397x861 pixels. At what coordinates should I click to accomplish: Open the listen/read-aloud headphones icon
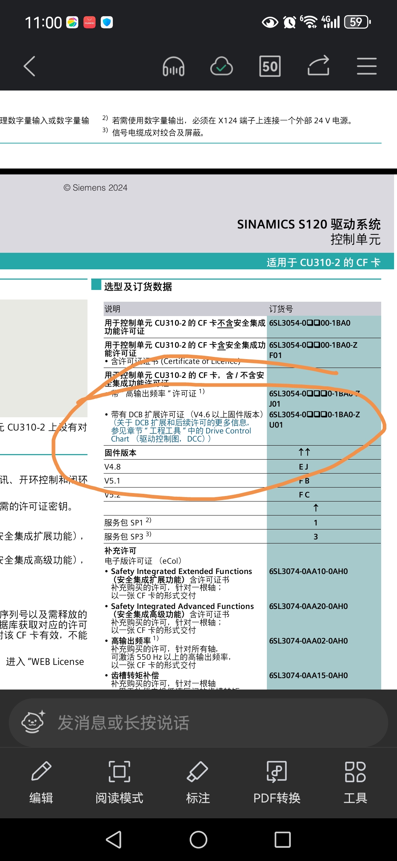point(174,67)
